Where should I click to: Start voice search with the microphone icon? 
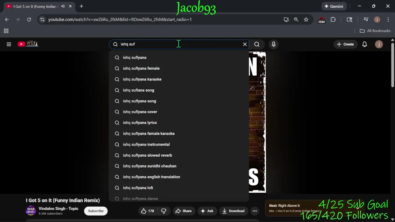coord(273,44)
